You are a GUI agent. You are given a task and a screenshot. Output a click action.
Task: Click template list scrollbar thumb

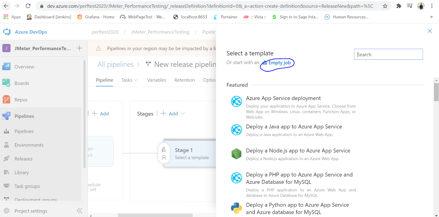[436, 92]
